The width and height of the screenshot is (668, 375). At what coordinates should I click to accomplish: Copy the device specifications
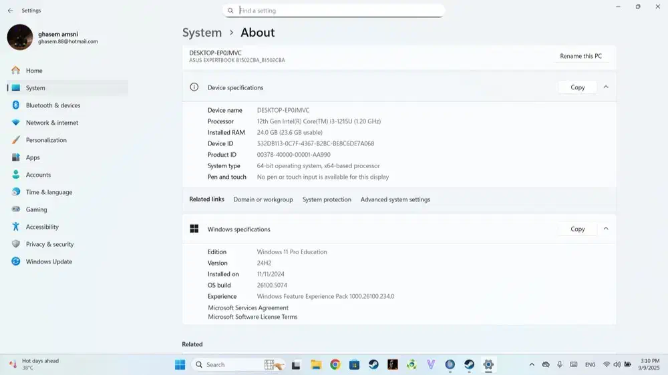coord(577,87)
